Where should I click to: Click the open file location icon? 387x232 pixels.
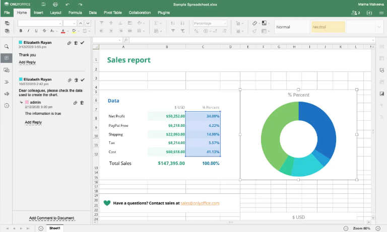click(x=369, y=13)
